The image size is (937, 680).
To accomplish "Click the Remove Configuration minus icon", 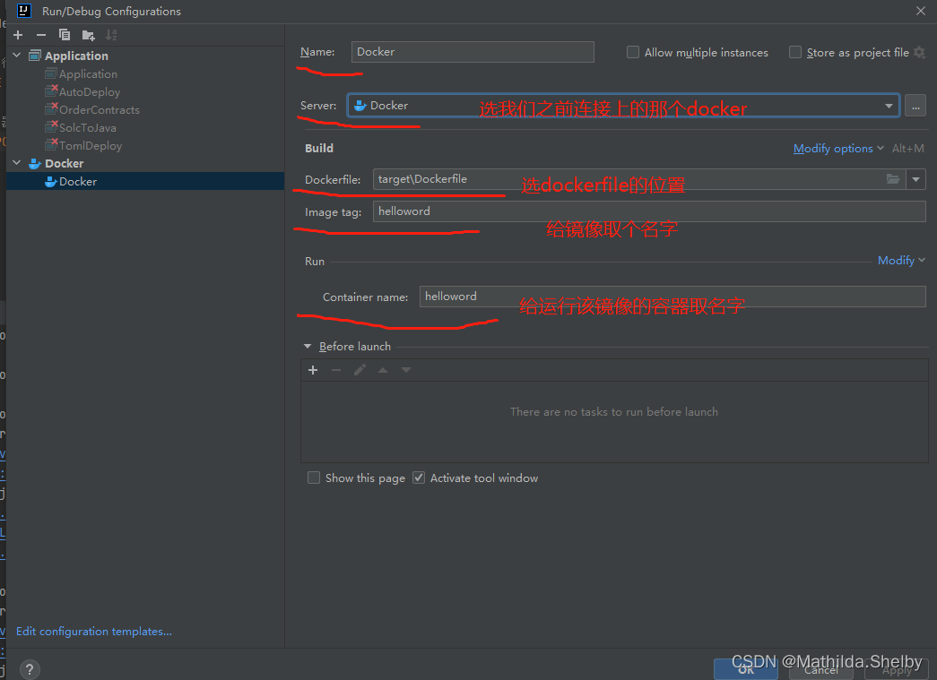I will point(40,35).
